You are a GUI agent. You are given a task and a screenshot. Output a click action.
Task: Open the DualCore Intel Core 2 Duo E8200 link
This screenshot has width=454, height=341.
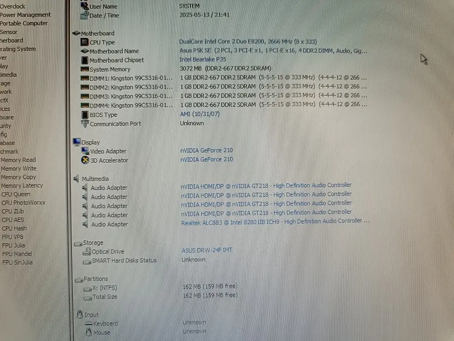point(248,42)
